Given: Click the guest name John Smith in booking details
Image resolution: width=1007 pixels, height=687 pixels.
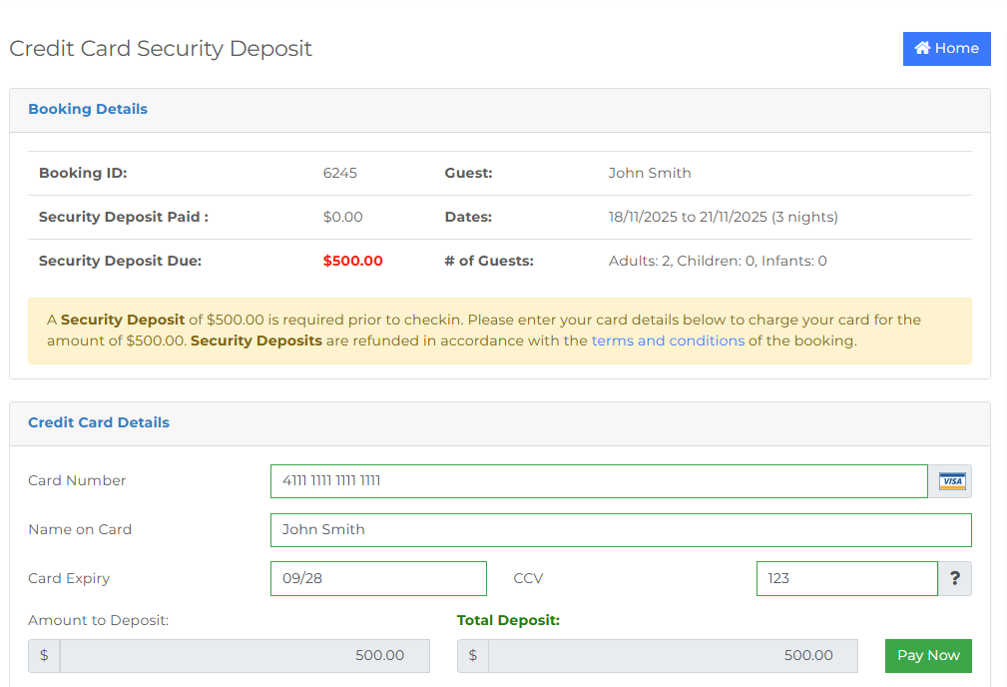Looking at the screenshot, I should coord(650,174).
